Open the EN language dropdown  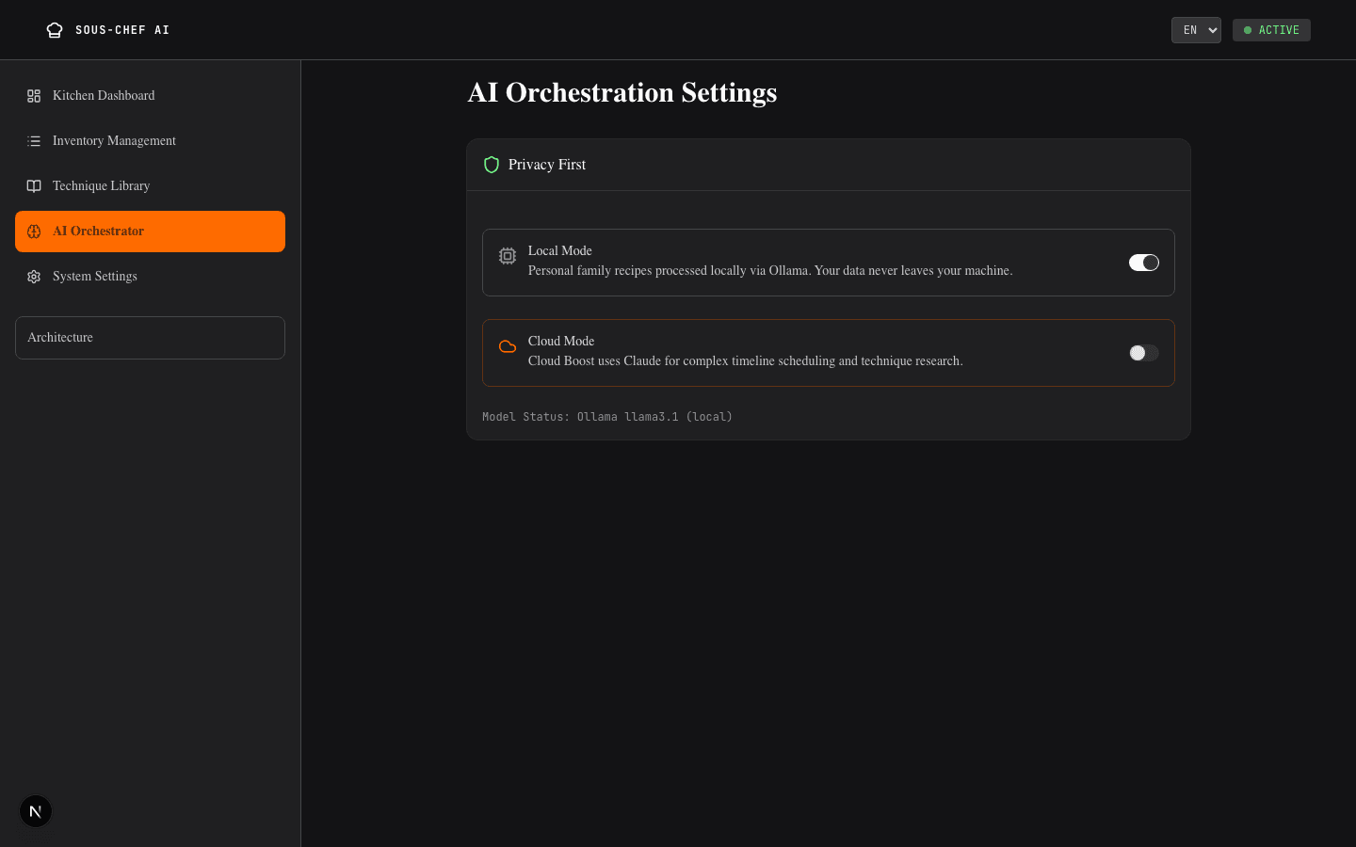click(x=1196, y=30)
